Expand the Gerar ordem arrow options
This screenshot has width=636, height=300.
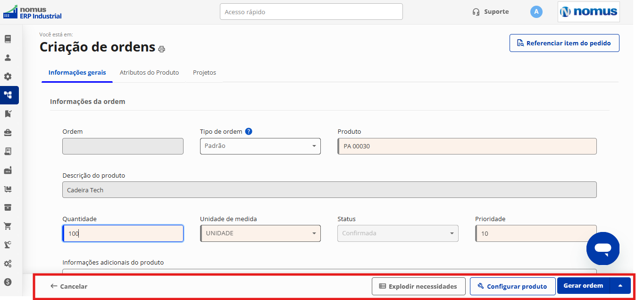[x=620, y=286]
